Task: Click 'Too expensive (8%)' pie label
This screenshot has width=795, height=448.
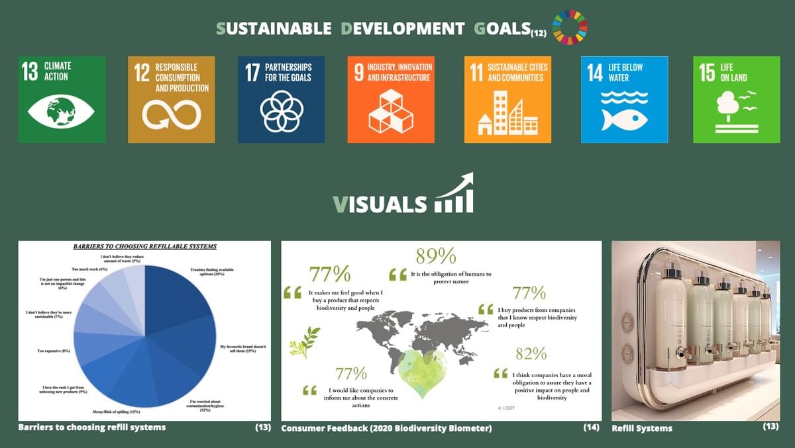Action: pos(54,350)
